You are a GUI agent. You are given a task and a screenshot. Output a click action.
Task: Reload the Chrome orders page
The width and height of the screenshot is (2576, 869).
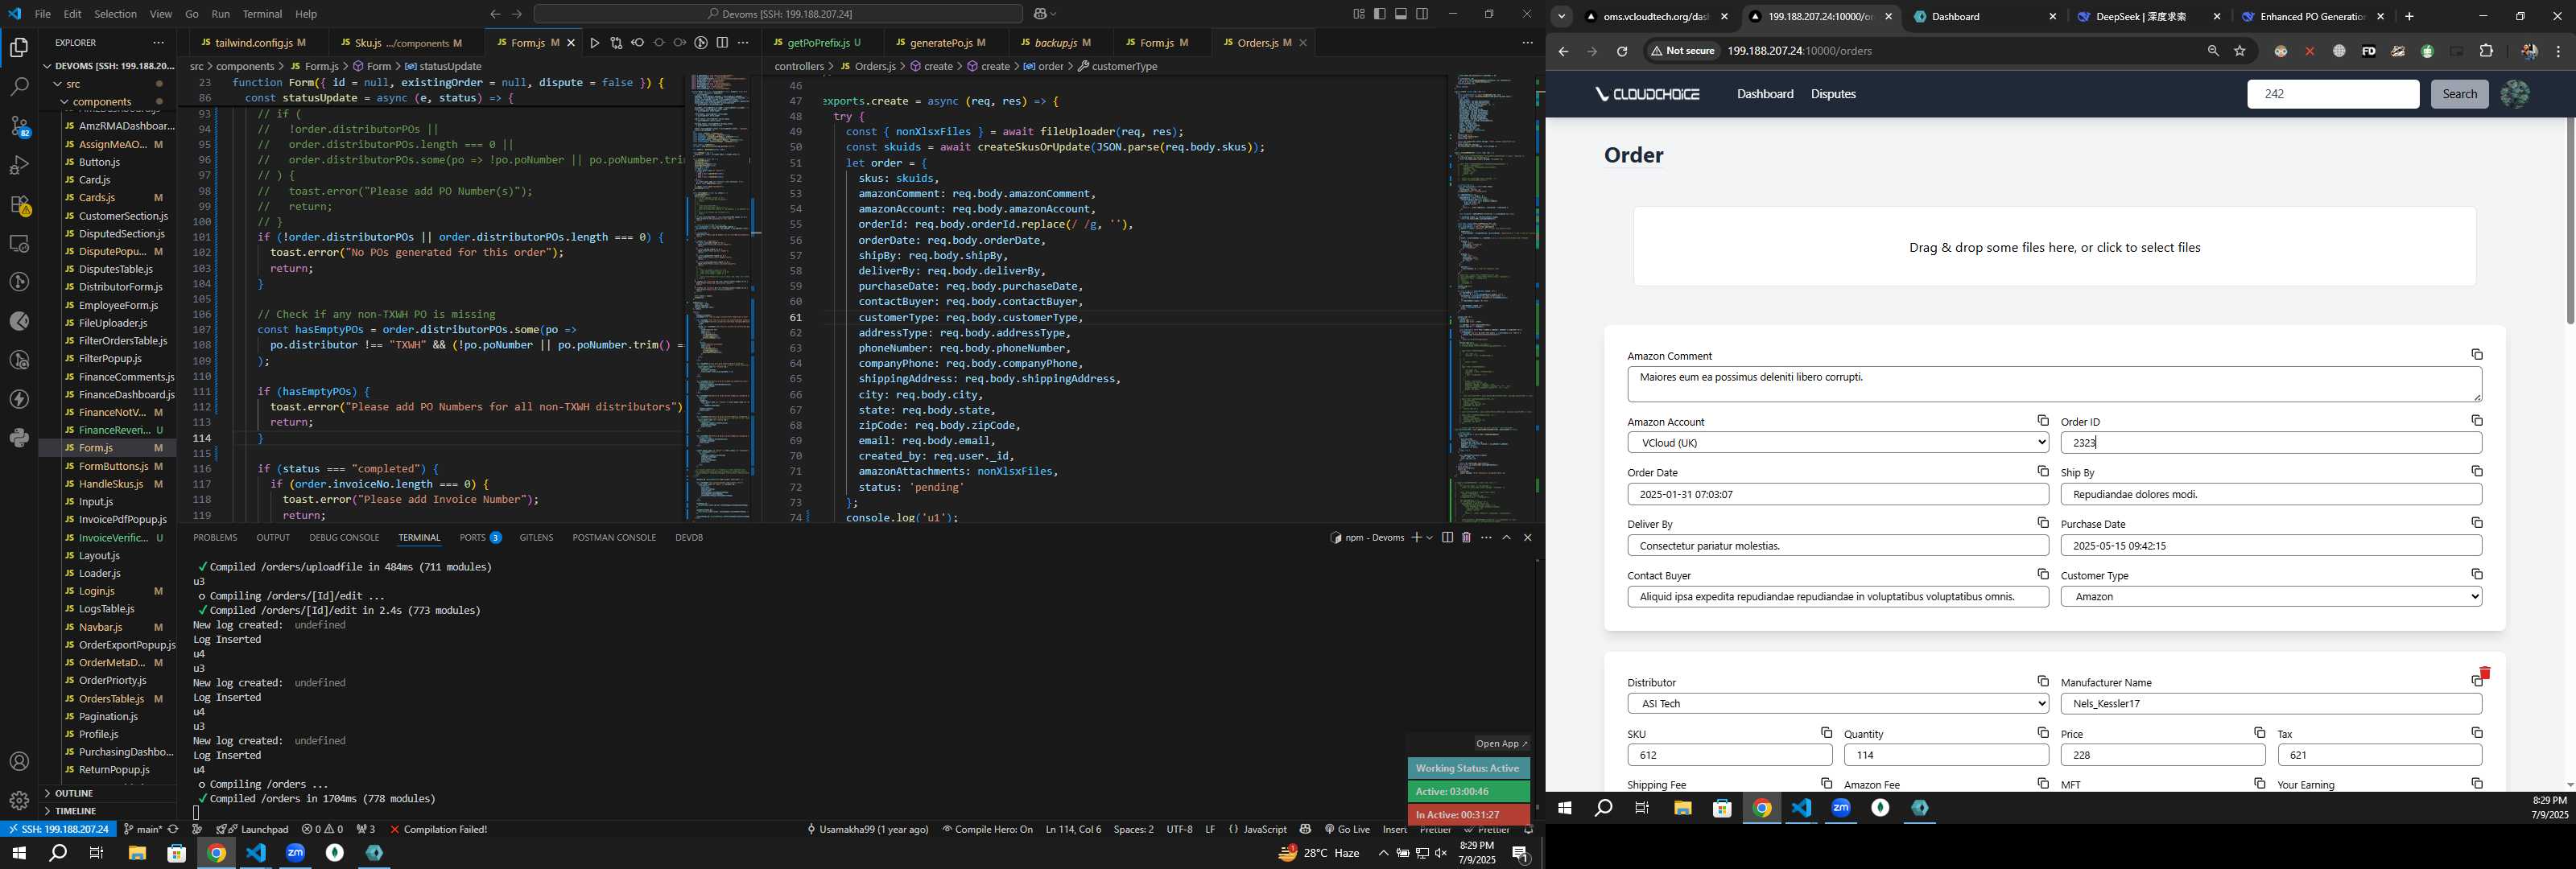coord(1622,51)
